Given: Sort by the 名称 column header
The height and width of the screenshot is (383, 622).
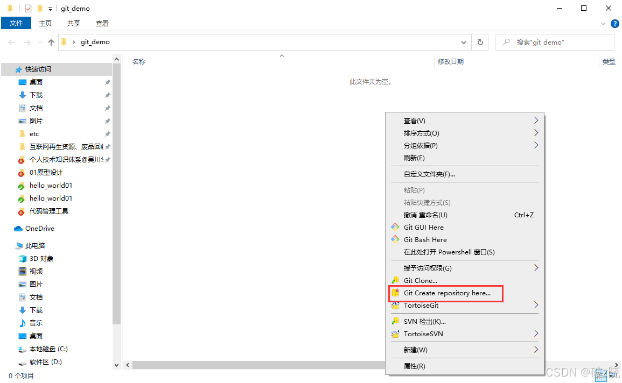Looking at the screenshot, I should [x=139, y=62].
